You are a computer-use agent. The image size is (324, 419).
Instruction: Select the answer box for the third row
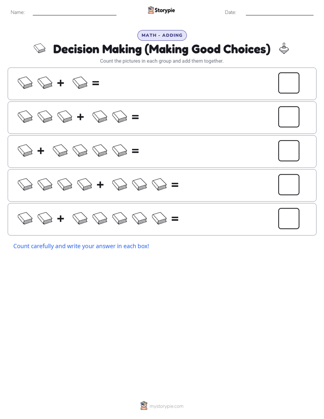(289, 151)
